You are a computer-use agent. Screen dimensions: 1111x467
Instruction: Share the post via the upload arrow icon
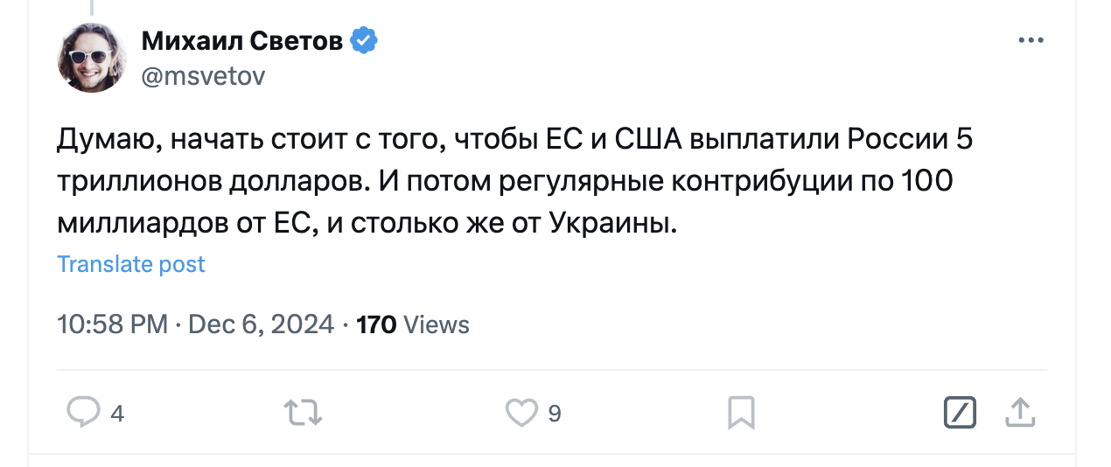point(1020,413)
